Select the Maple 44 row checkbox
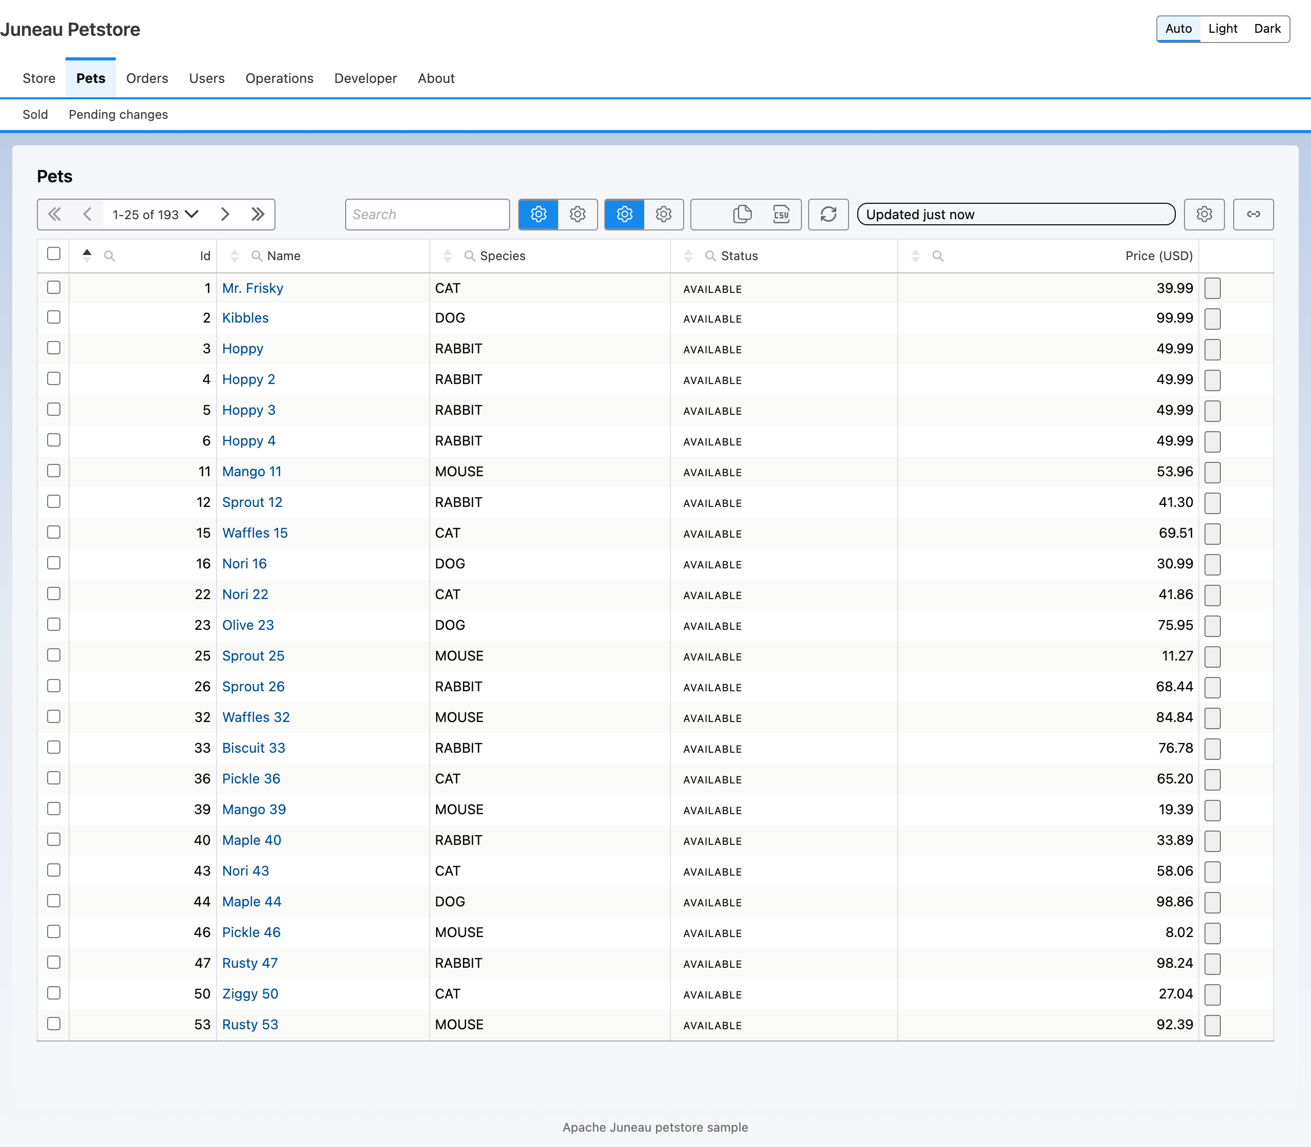The width and height of the screenshot is (1311, 1147). 54,901
